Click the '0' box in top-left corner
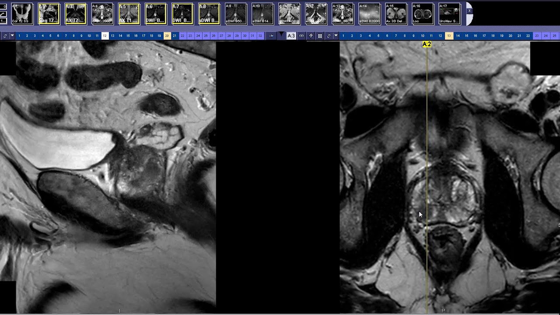This screenshot has width=560, height=315. point(3,7)
